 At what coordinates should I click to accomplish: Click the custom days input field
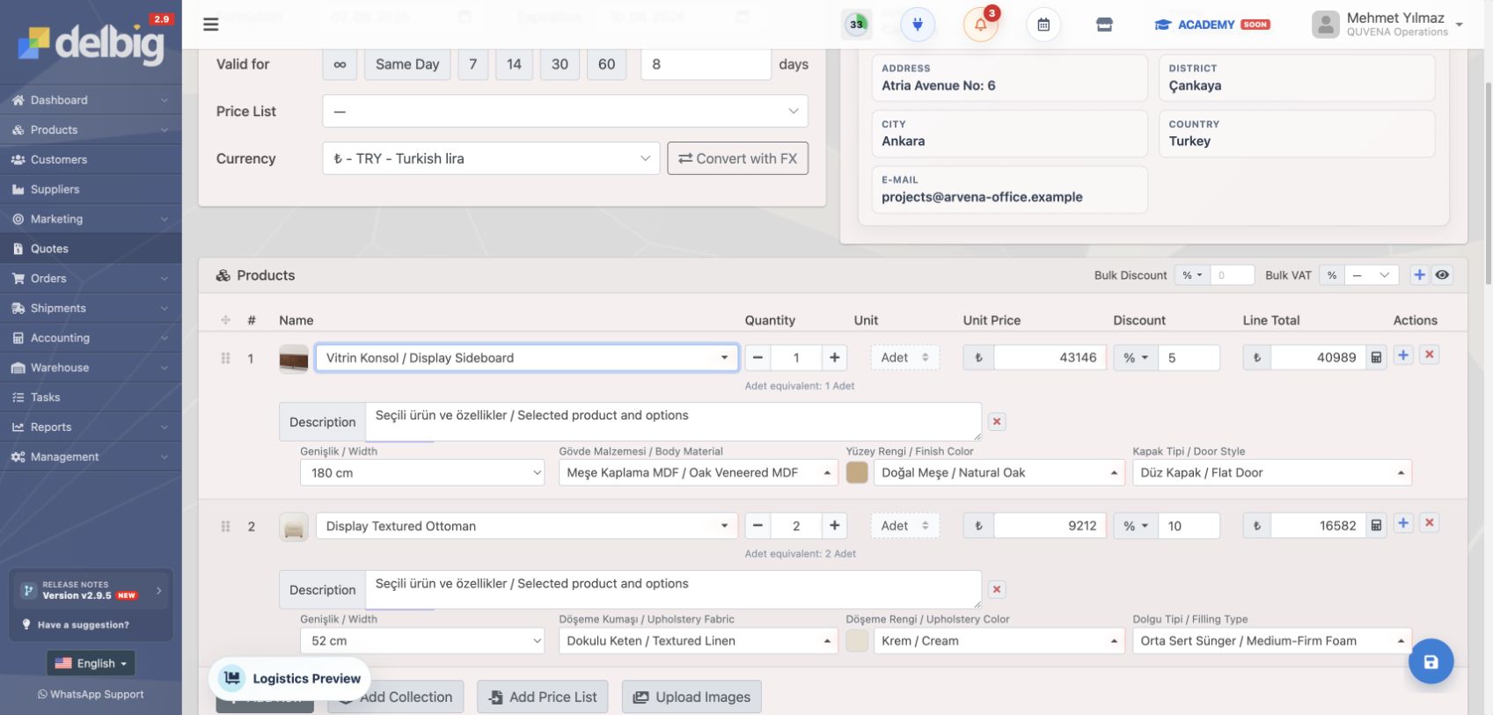click(x=706, y=64)
